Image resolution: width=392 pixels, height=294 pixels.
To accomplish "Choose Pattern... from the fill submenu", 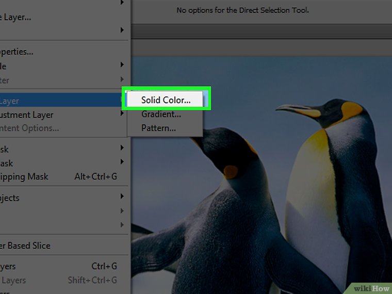I will (158, 128).
